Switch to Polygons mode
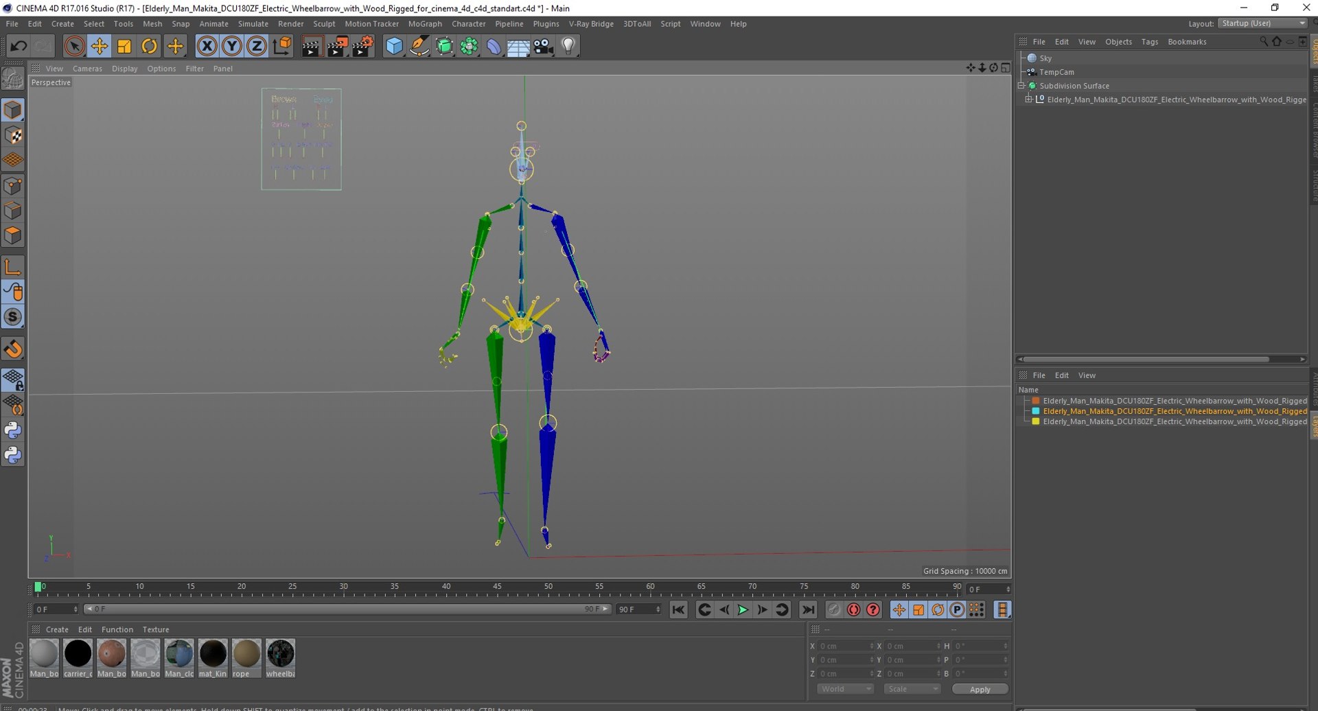 pyautogui.click(x=13, y=235)
